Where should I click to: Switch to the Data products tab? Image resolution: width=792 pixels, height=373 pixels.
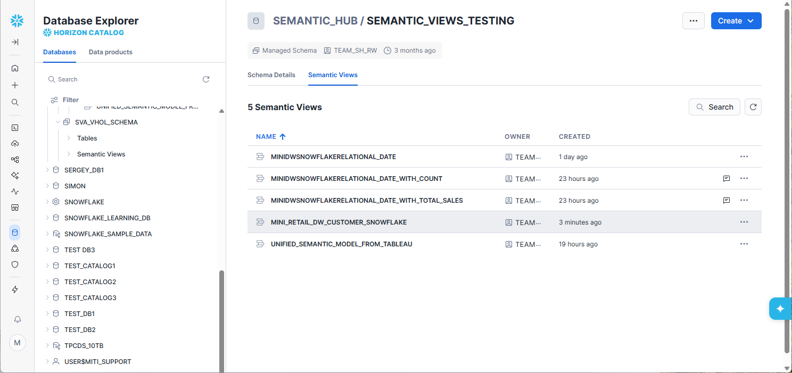[110, 52]
